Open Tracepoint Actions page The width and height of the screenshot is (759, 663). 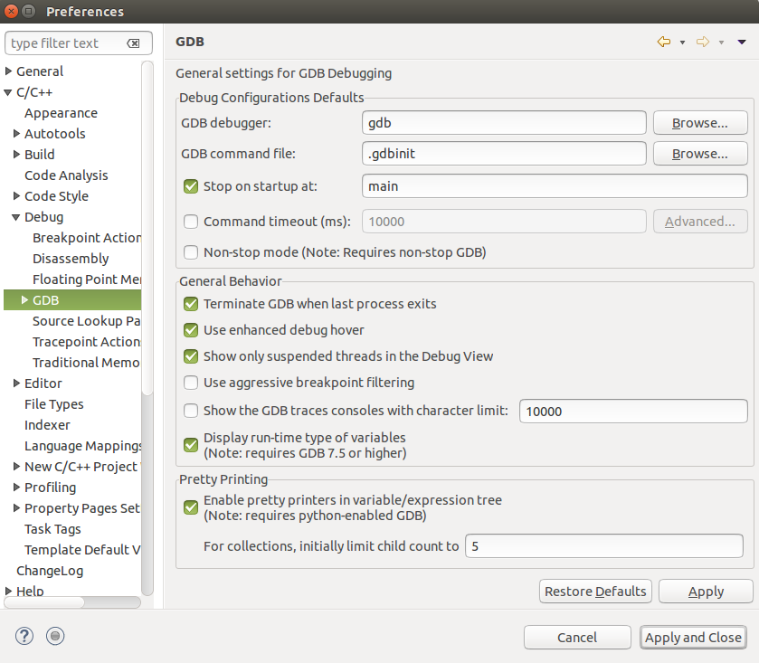[87, 342]
